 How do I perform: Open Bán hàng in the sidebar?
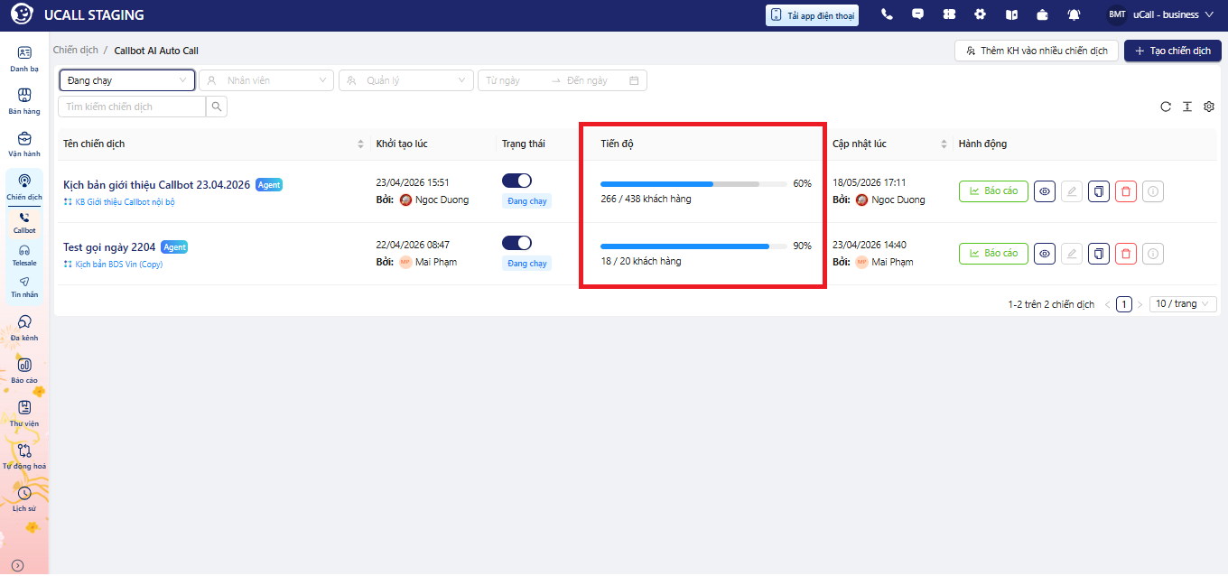[24, 101]
